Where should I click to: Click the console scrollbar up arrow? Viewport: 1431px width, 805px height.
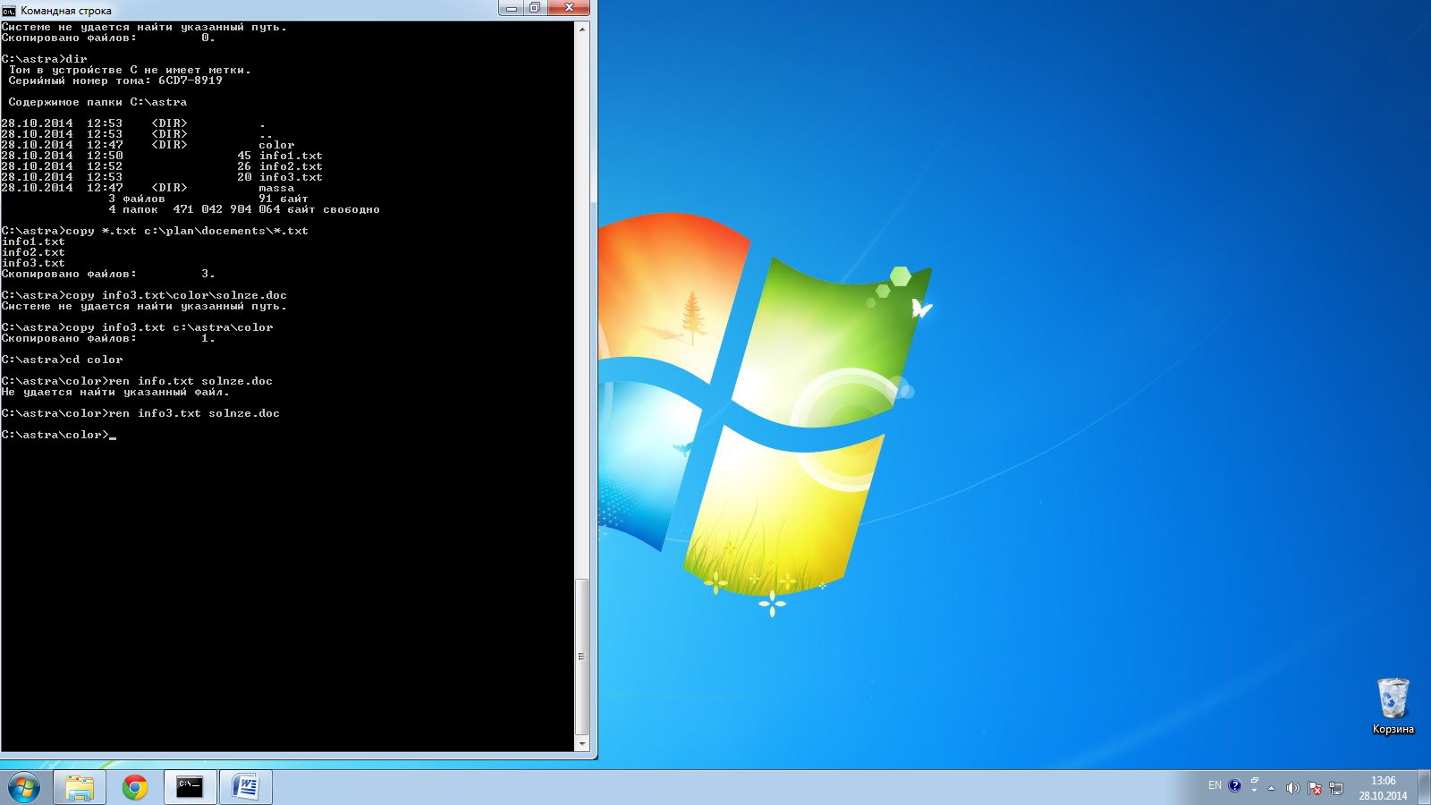click(x=582, y=29)
